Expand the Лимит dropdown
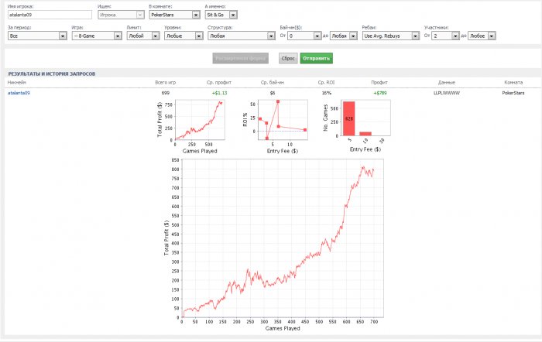 (143, 36)
